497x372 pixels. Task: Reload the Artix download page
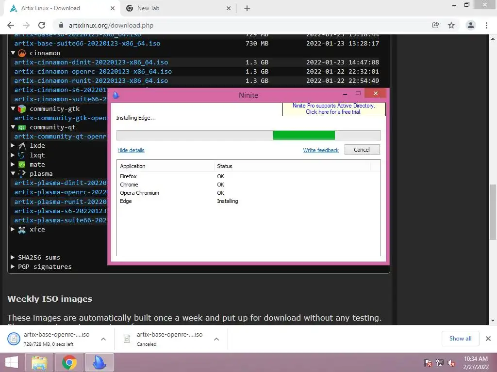tap(42, 25)
